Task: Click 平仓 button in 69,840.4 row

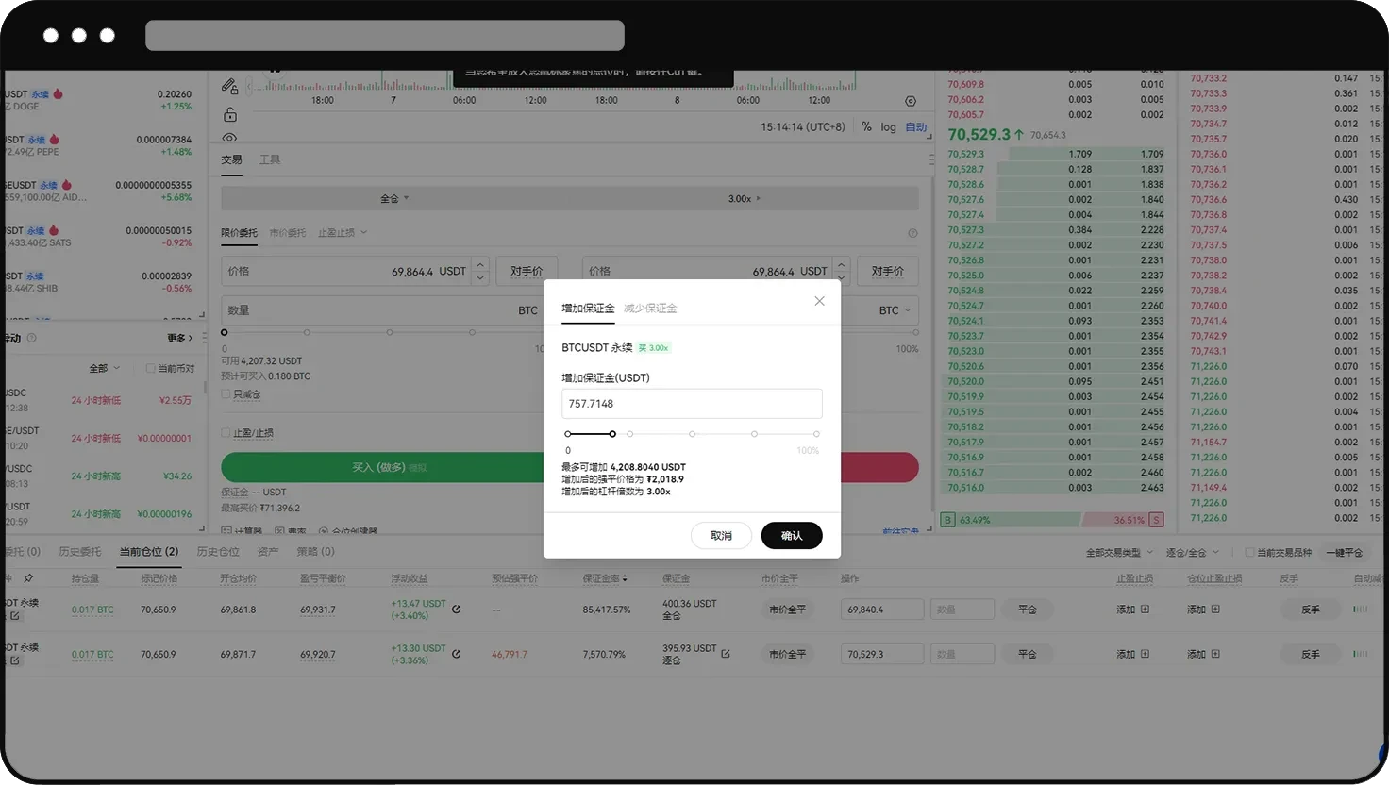Action: point(1028,610)
